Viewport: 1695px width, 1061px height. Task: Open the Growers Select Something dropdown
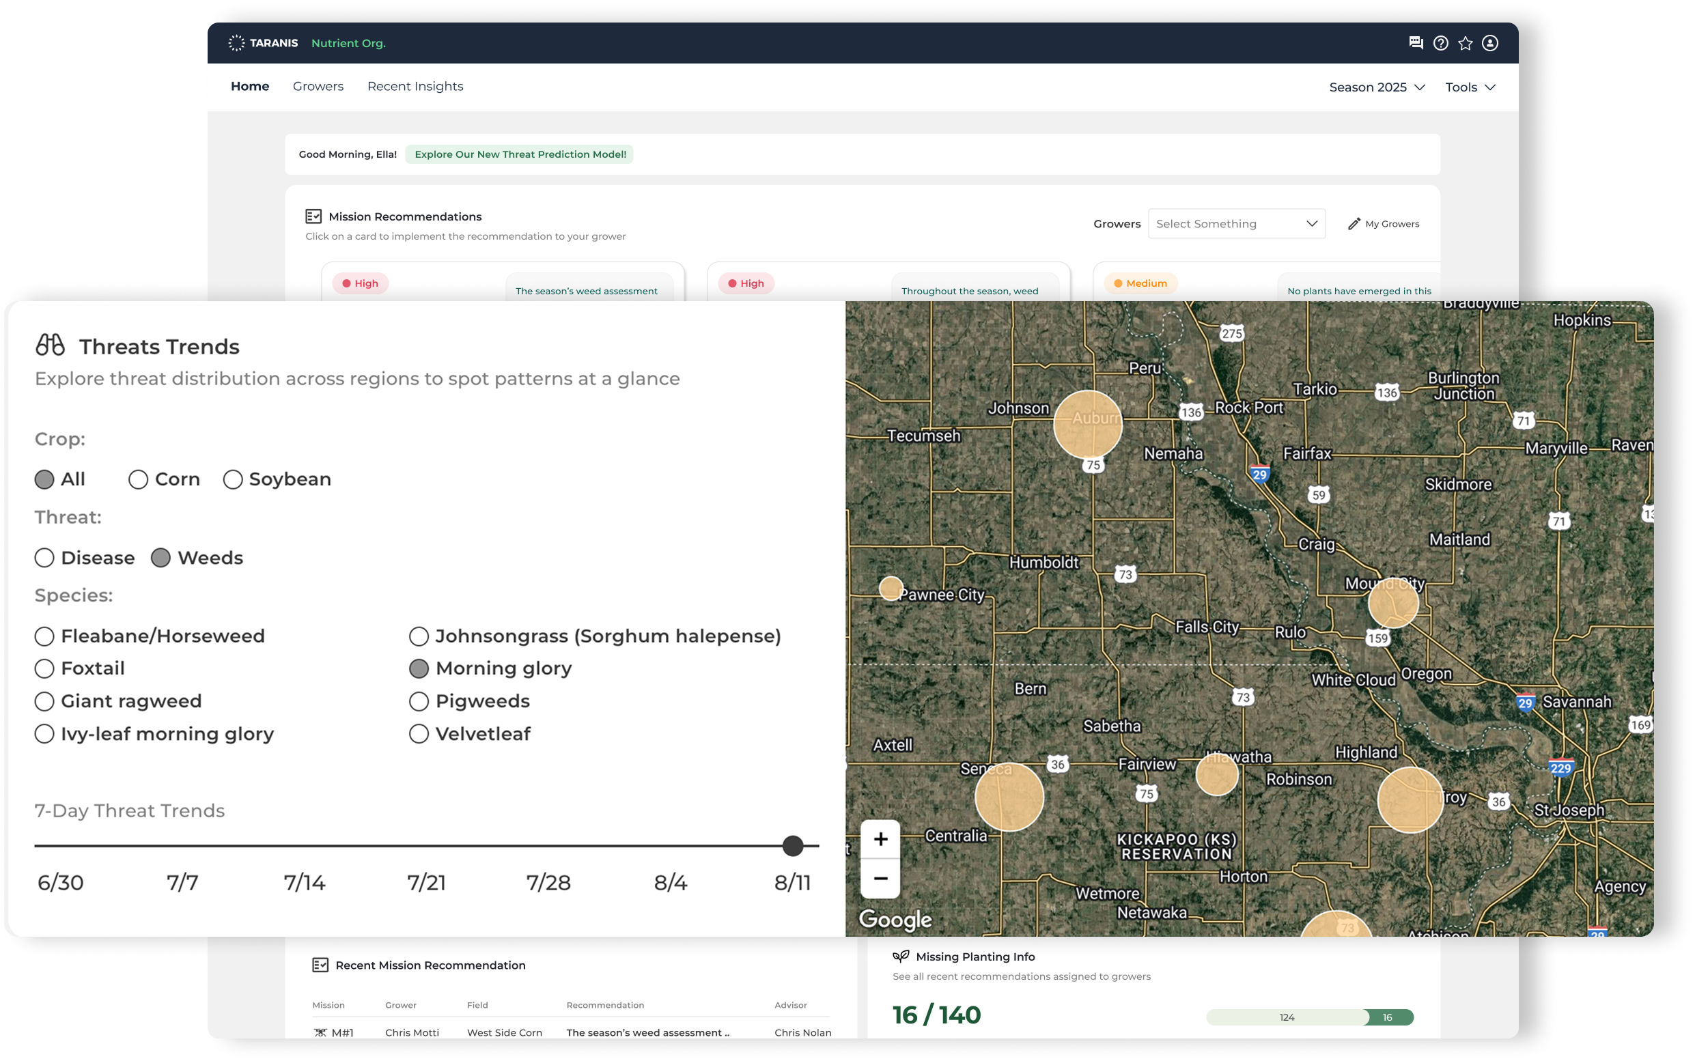click(x=1236, y=224)
